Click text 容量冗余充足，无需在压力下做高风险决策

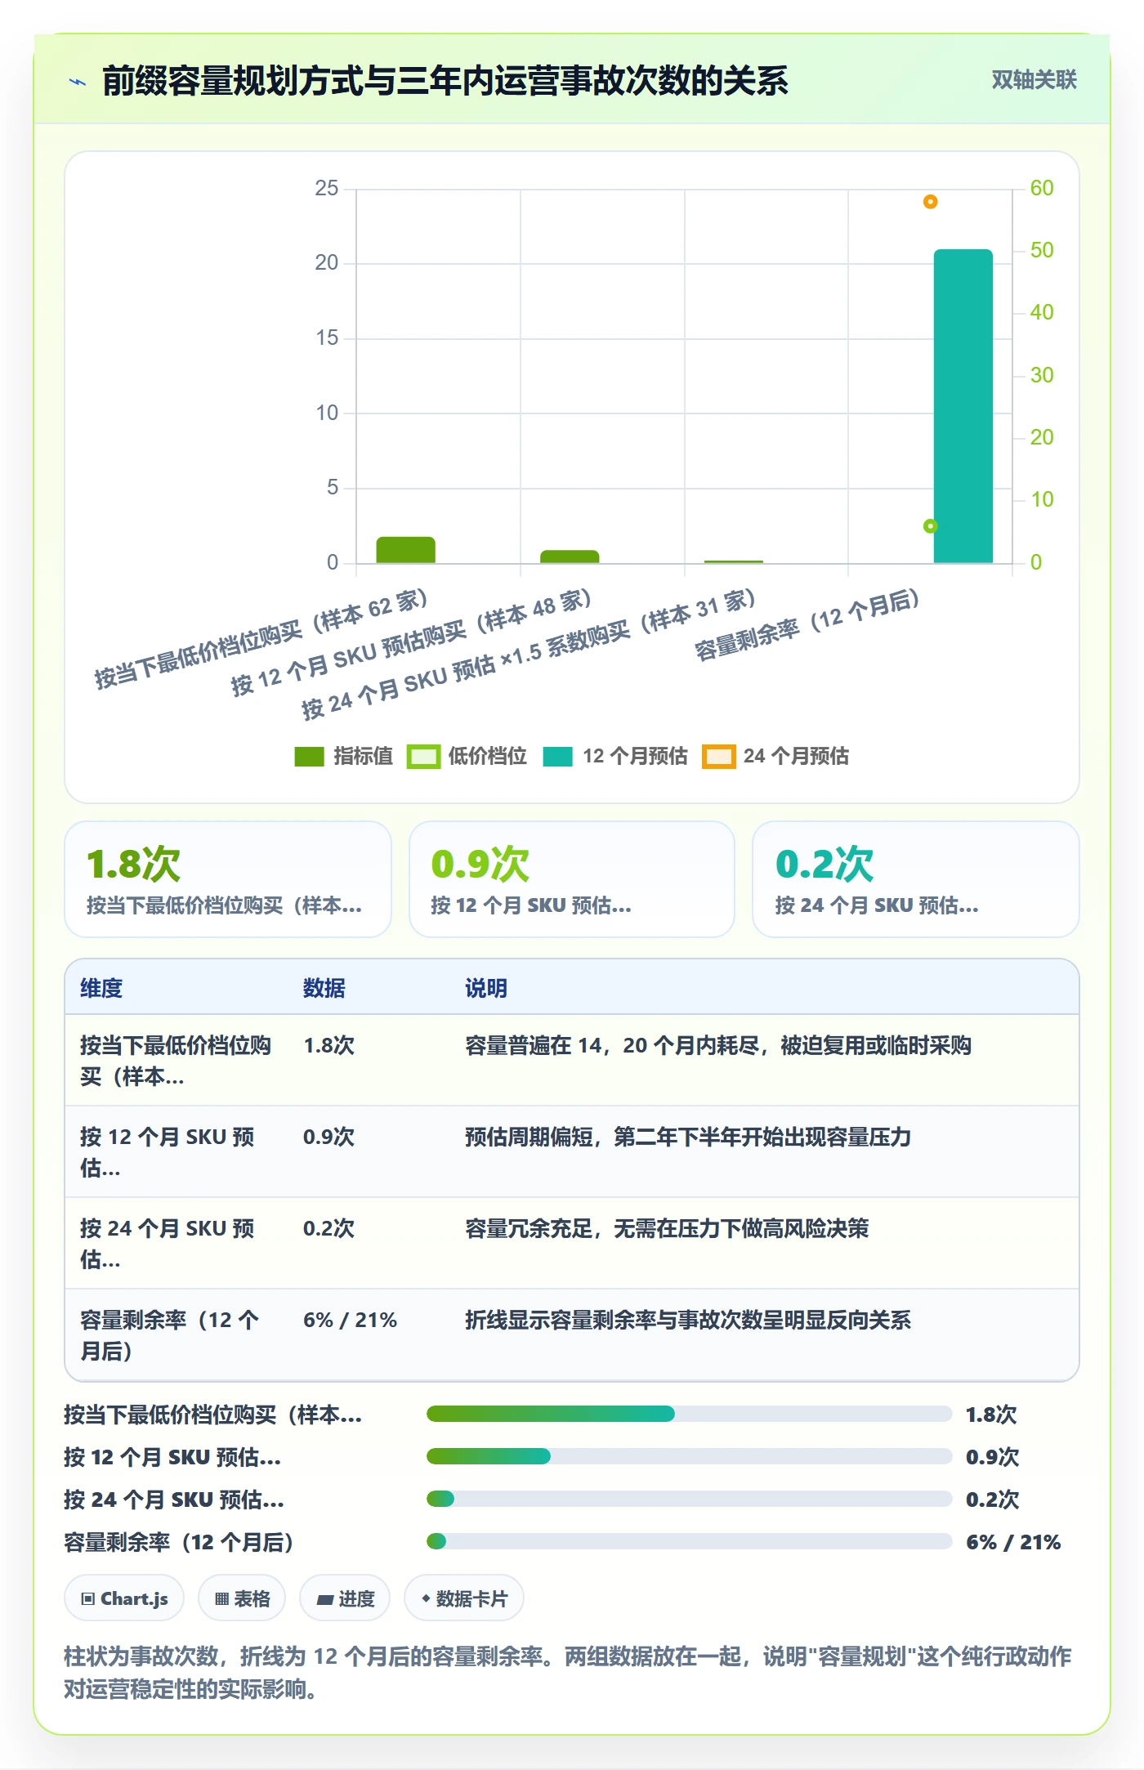pos(667,1228)
